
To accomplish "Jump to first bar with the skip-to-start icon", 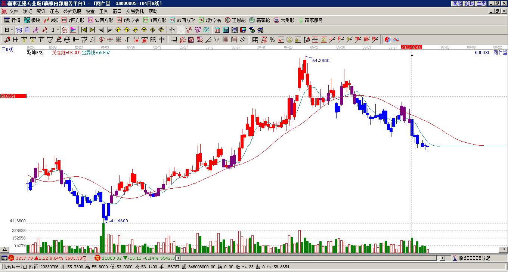I will pyautogui.click(x=84, y=30).
